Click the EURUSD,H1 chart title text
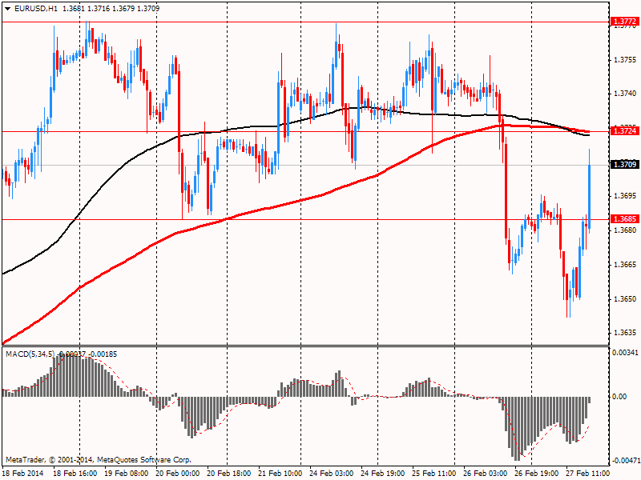 click(x=36, y=9)
